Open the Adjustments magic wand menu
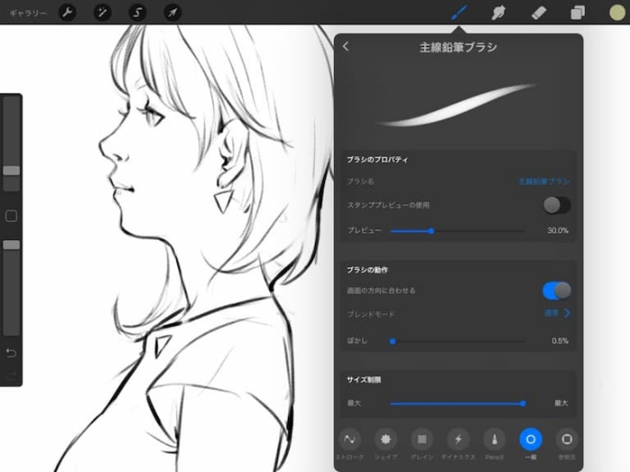 pos(102,13)
